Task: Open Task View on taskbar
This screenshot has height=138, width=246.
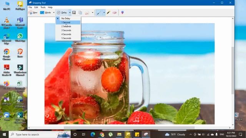Action: [x=84, y=135]
